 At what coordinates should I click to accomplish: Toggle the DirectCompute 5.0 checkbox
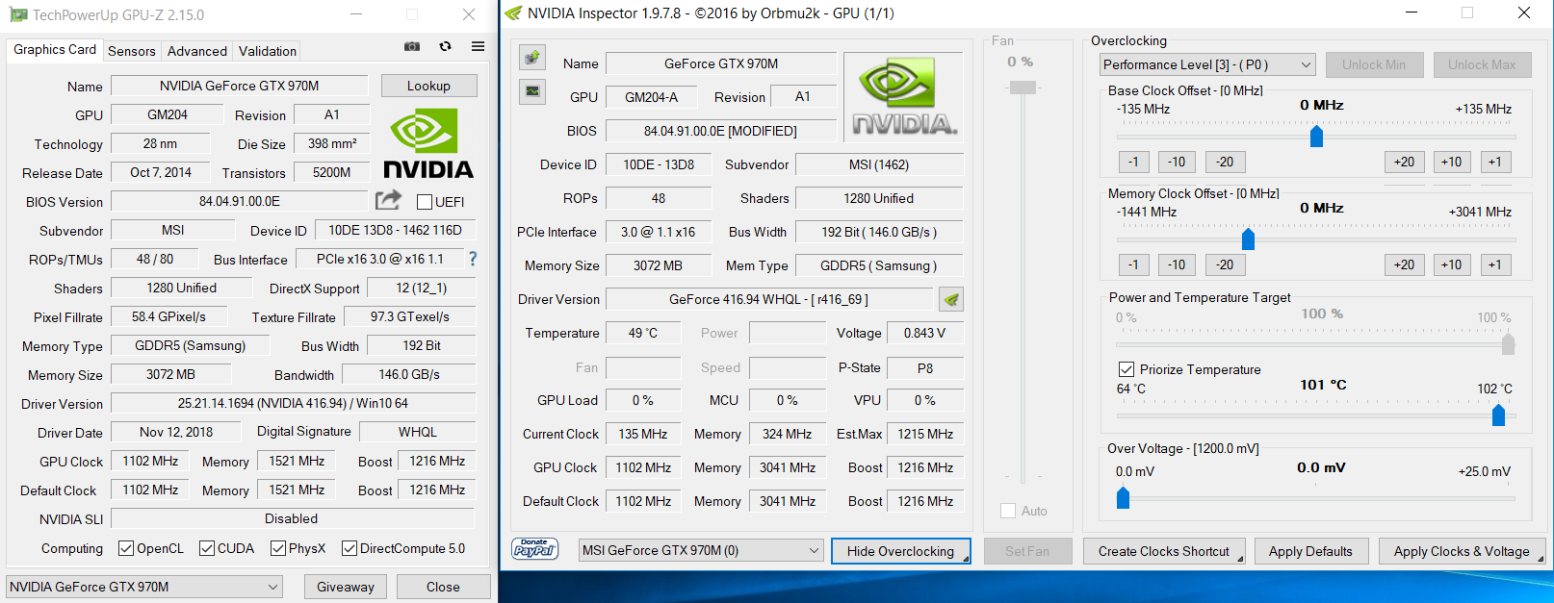point(350,548)
